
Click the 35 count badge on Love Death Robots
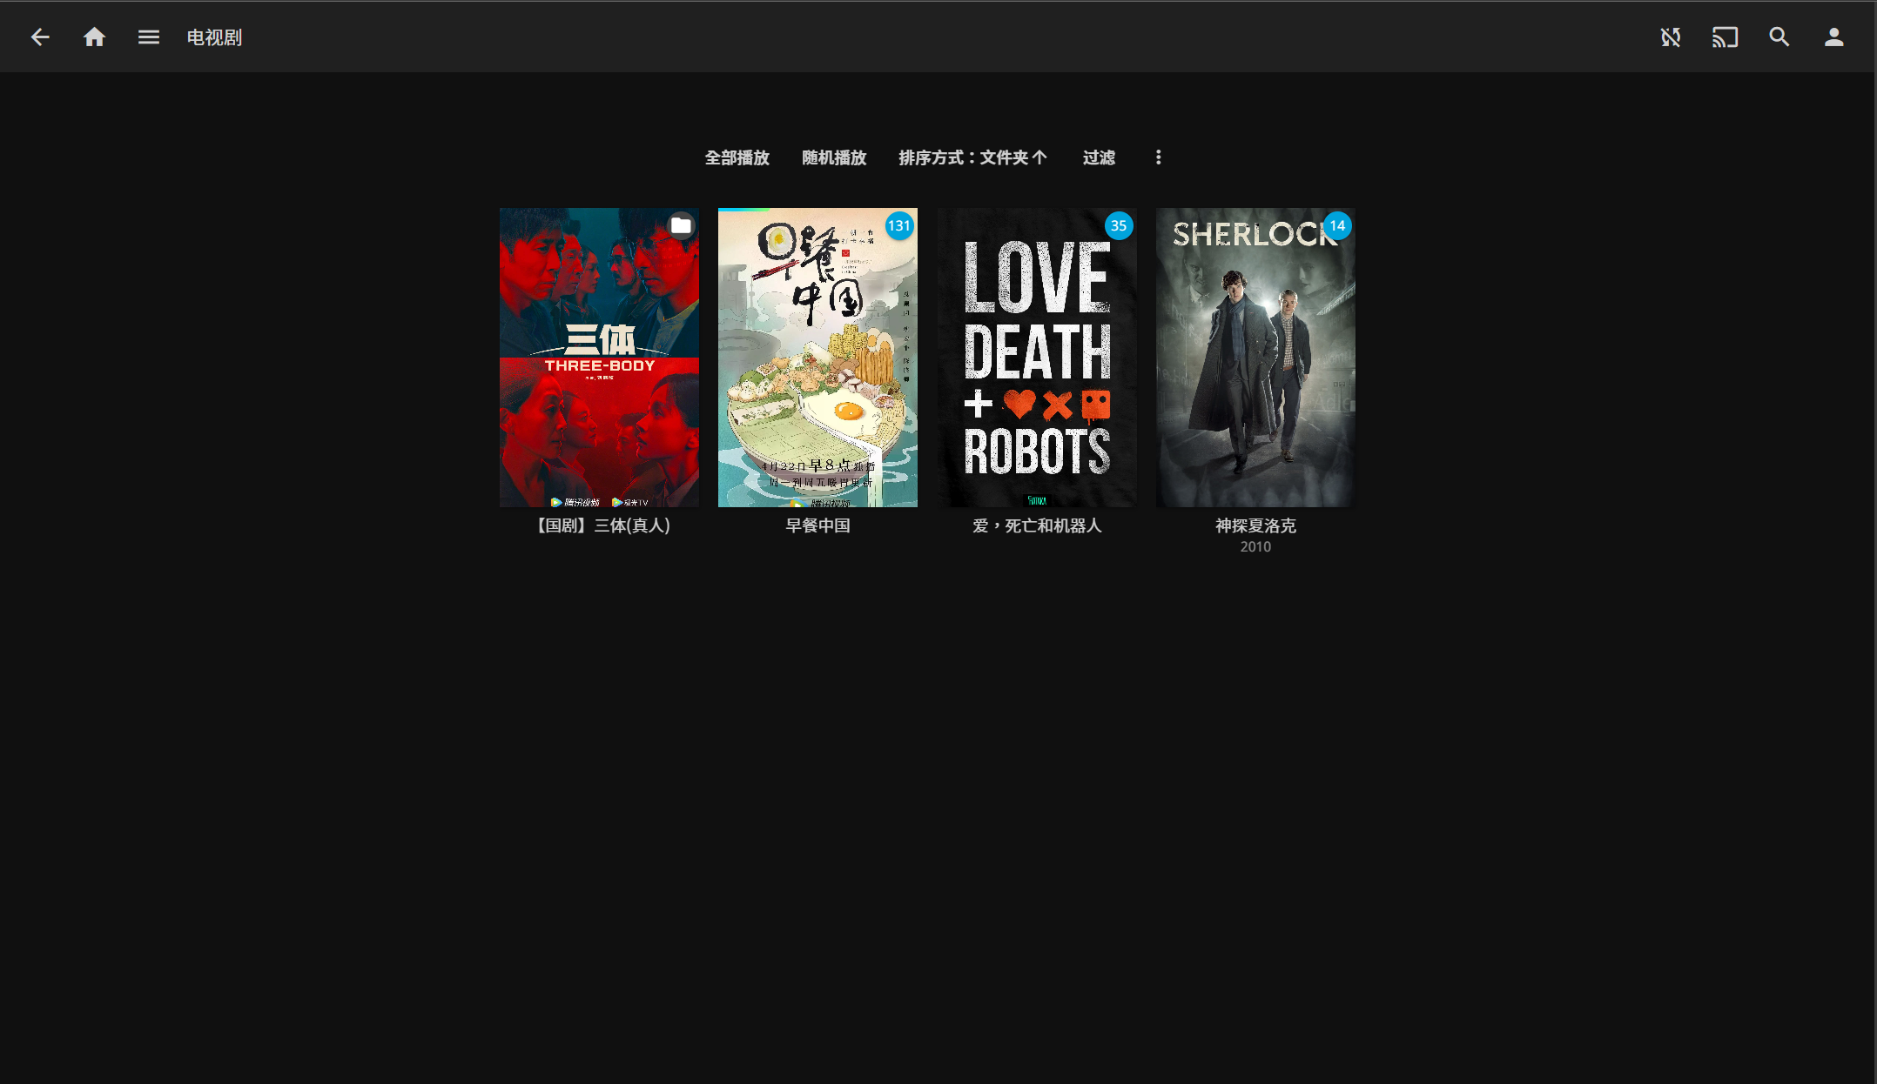pos(1118,226)
